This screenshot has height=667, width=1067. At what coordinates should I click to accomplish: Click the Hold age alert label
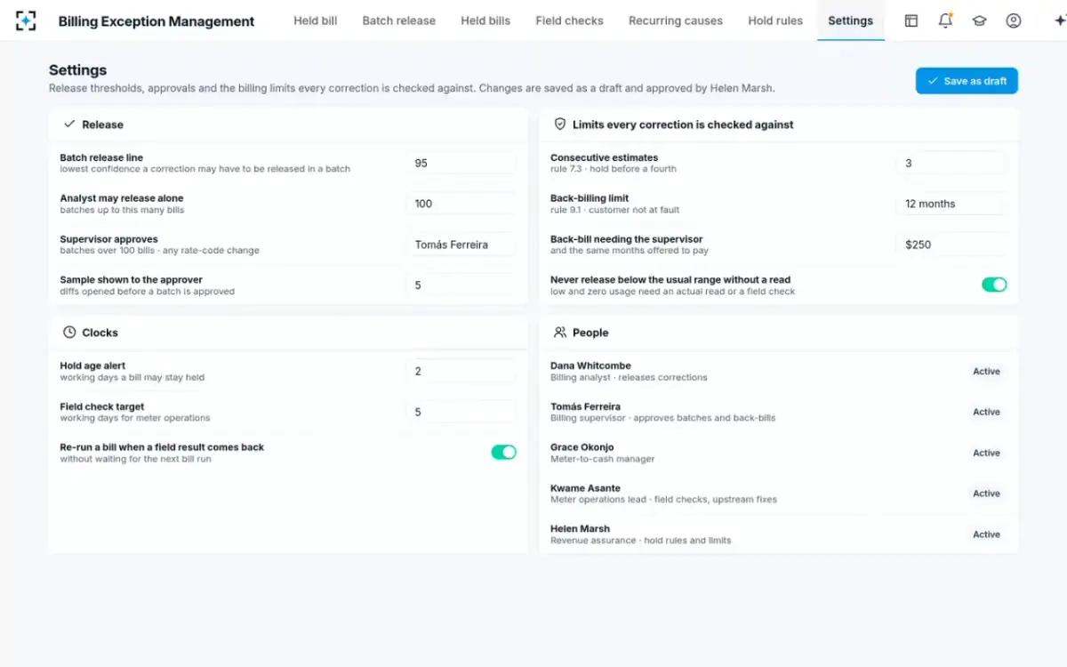click(92, 366)
